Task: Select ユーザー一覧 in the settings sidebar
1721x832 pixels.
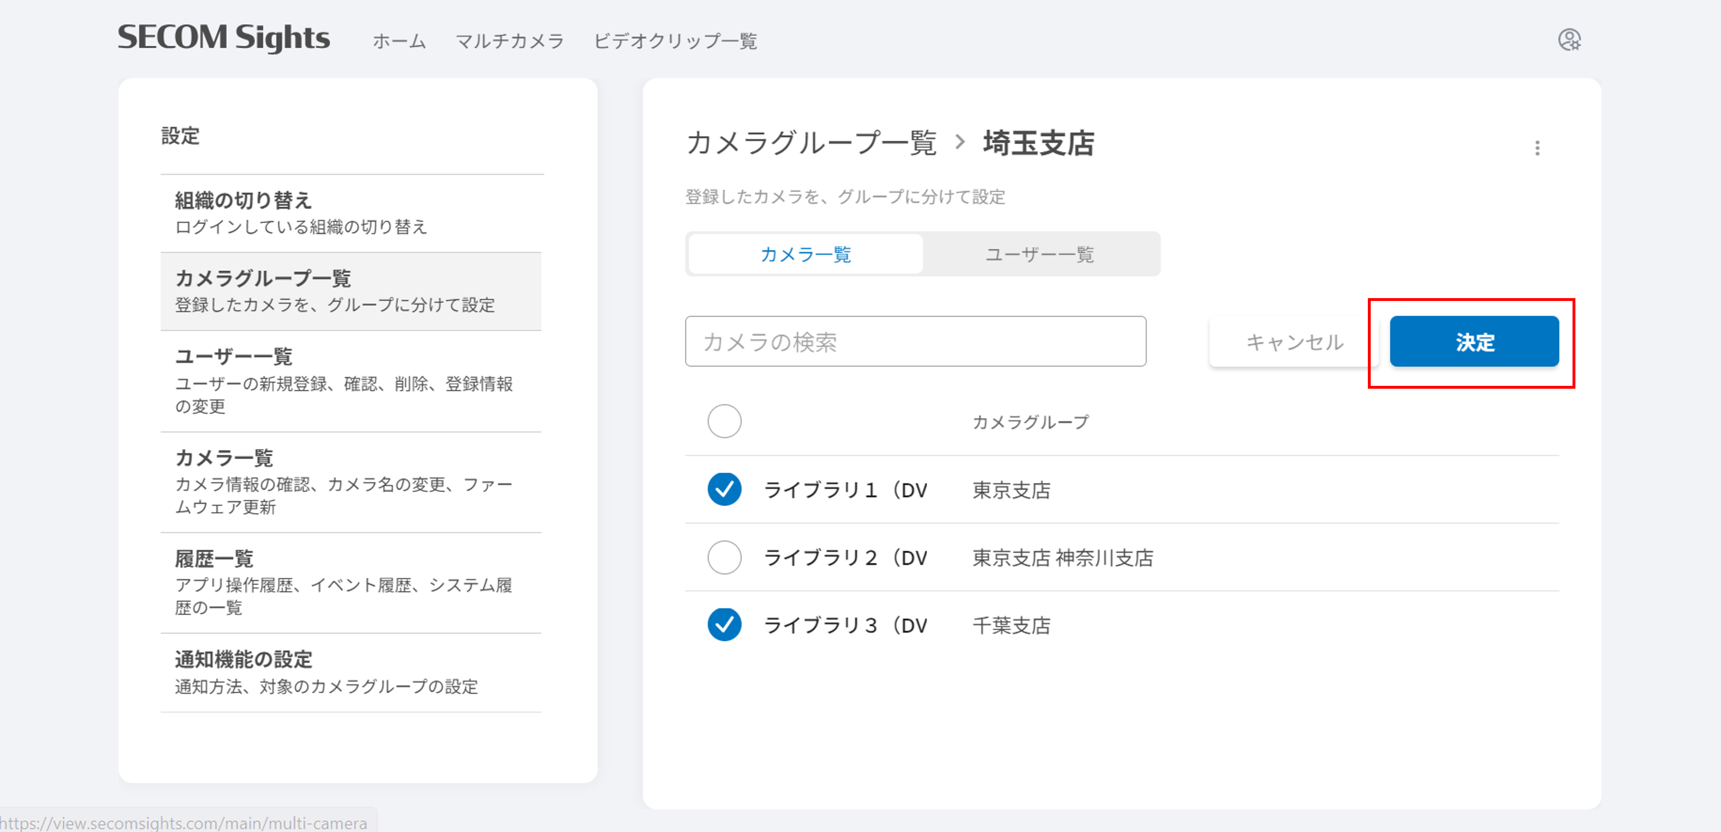Action: pyautogui.click(x=352, y=381)
